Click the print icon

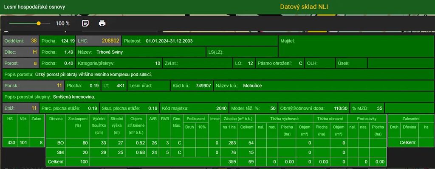tap(102, 23)
